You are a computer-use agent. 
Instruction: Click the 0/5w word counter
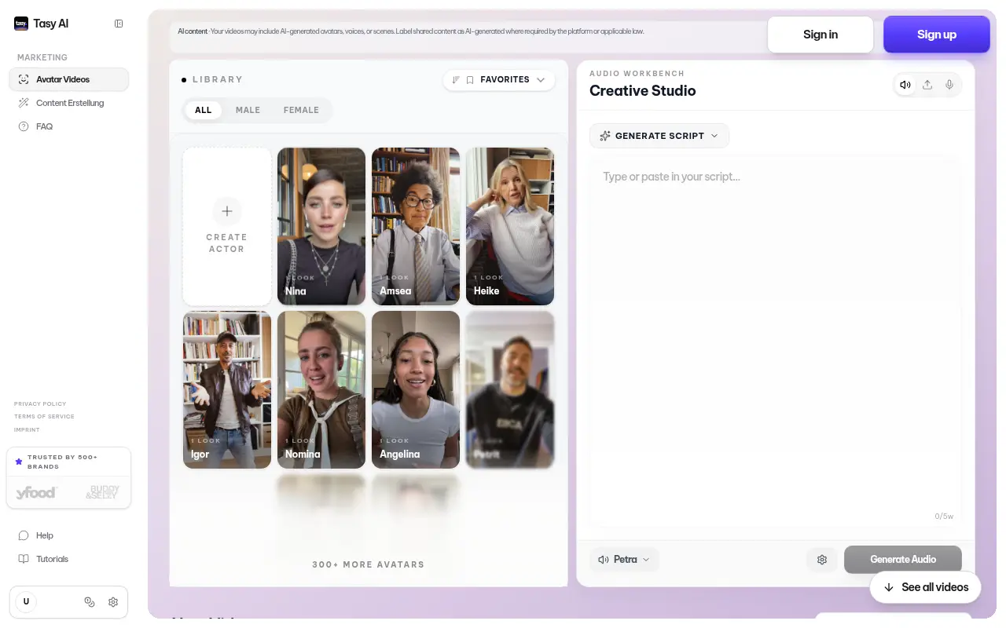[x=944, y=517]
